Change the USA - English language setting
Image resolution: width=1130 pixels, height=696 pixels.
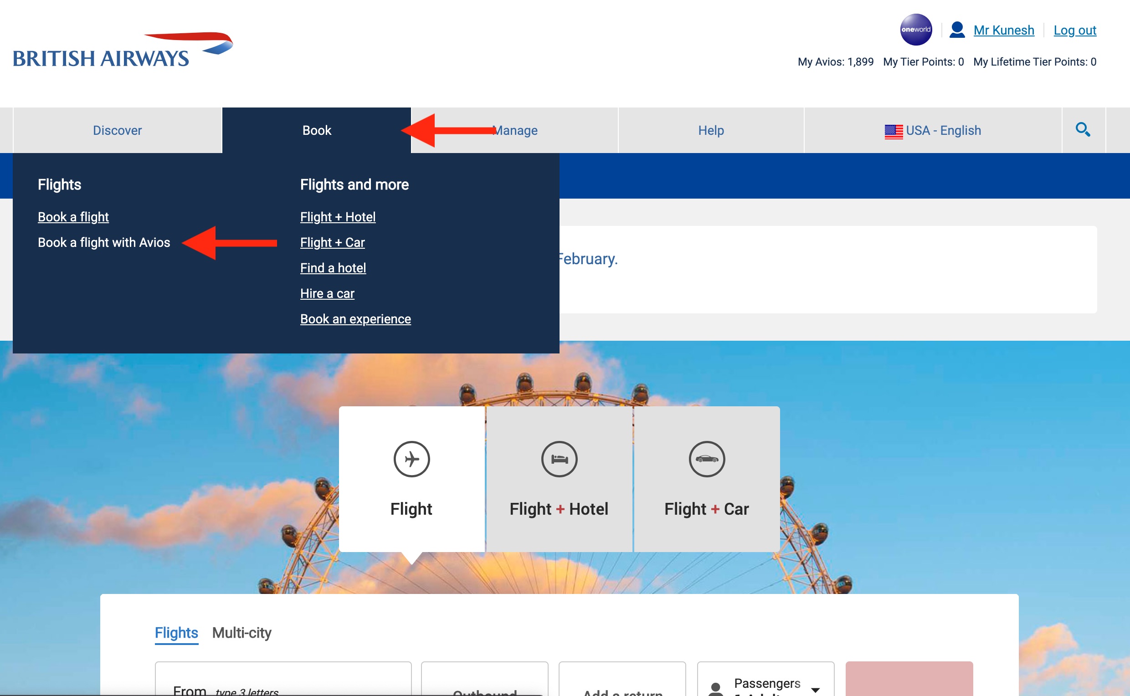[x=933, y=130]
